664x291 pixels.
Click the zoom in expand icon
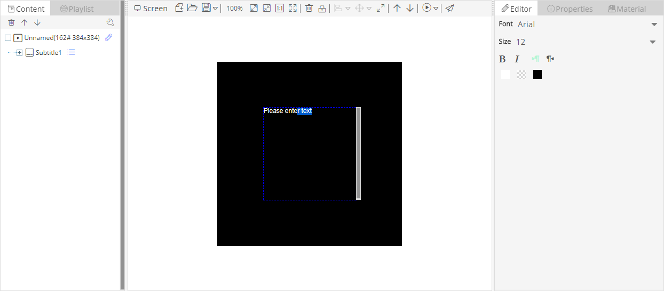[x=254, y=8]
